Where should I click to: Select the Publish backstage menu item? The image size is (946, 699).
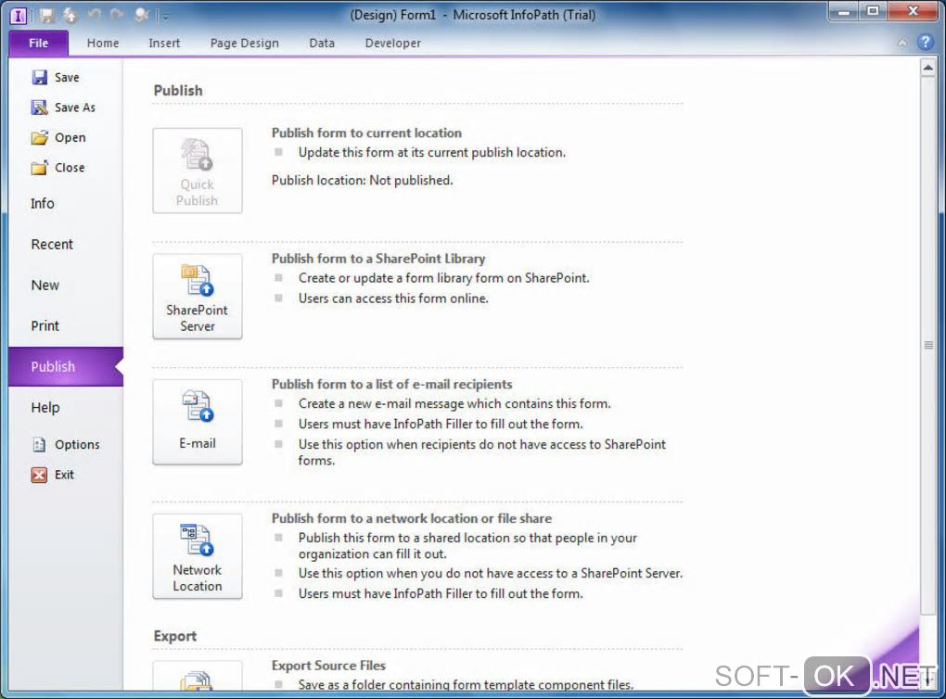(x=65, y=367)
